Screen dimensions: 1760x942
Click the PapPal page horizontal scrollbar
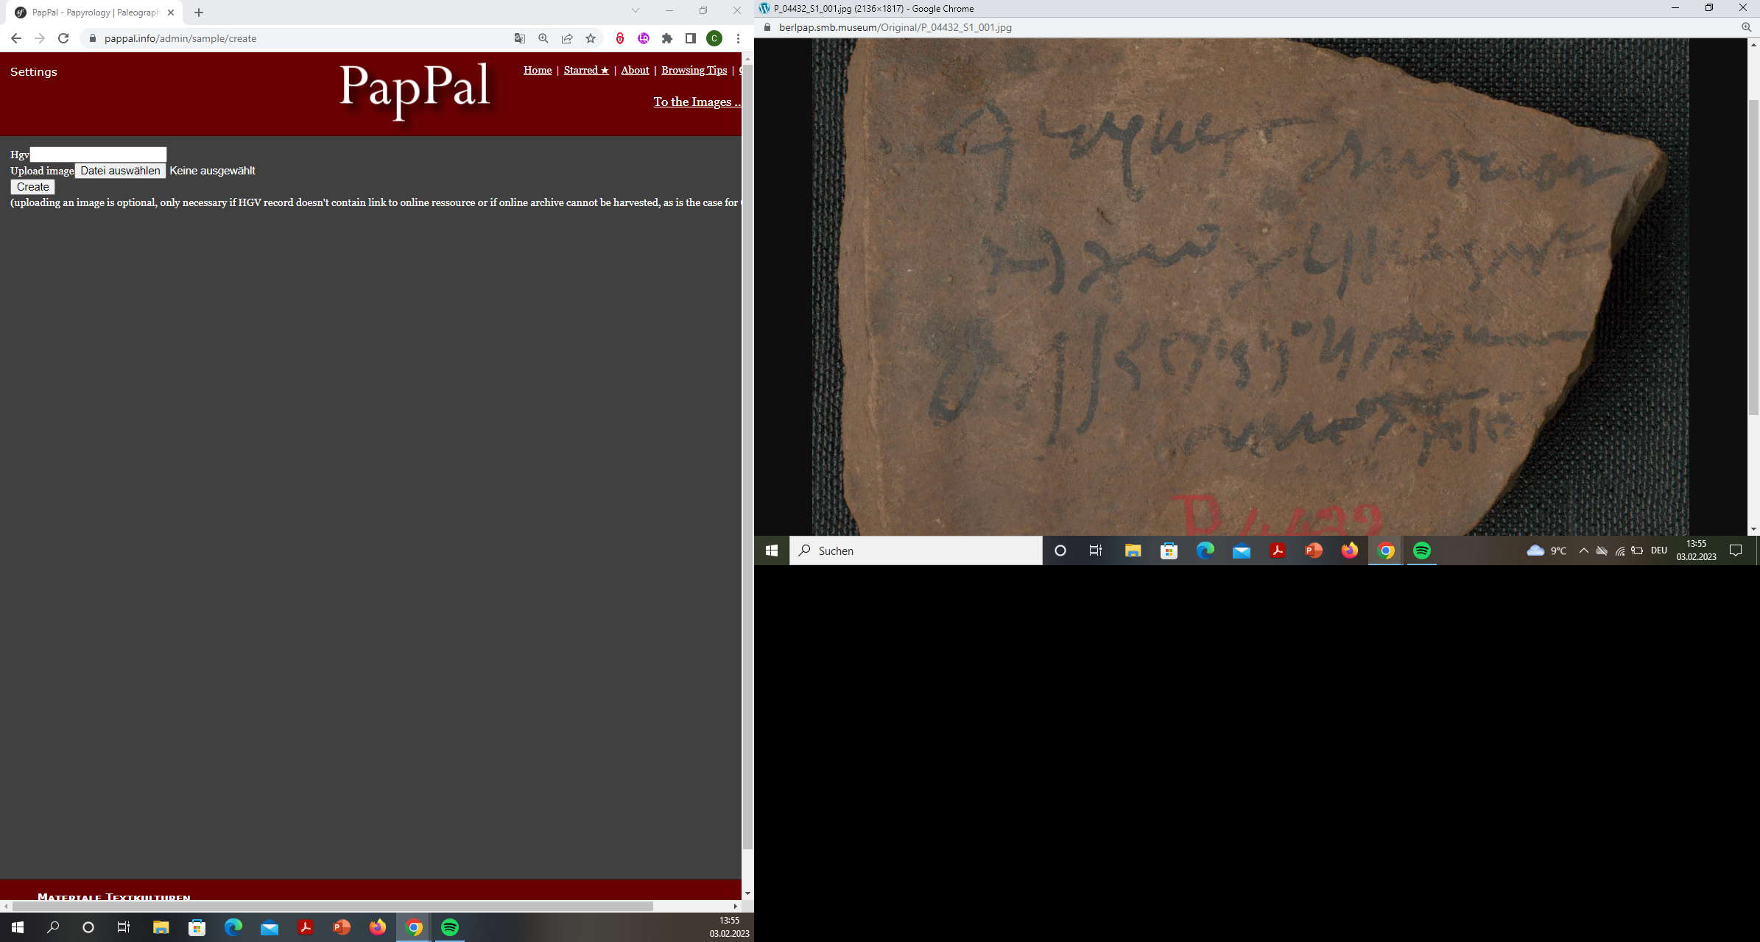point(331,906)
